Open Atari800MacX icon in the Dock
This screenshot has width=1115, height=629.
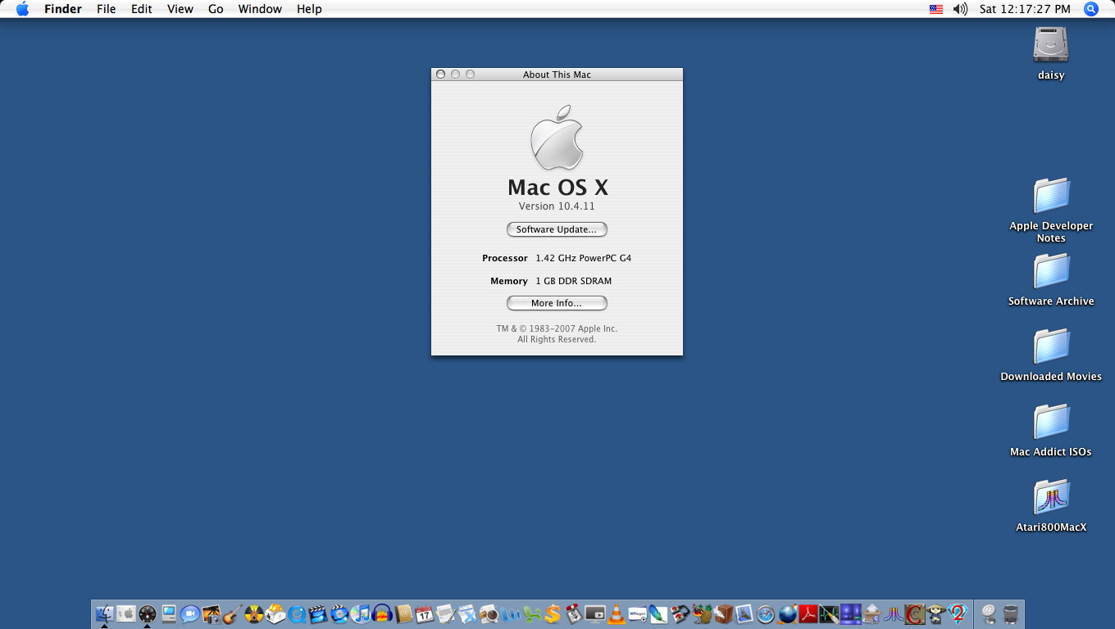[894, 613]
